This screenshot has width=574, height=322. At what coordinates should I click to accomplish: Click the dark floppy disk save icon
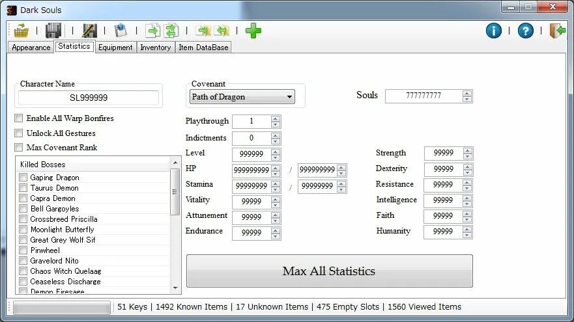coord(53,31)
